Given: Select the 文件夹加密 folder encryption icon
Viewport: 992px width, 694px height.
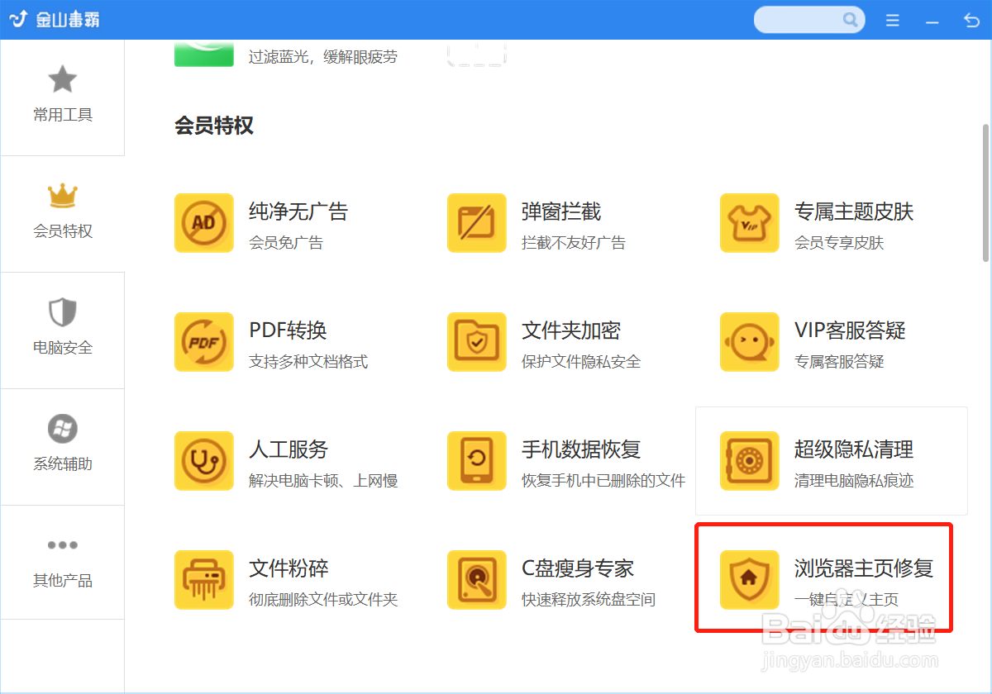Looking at the screenshot, I should 476,342.
